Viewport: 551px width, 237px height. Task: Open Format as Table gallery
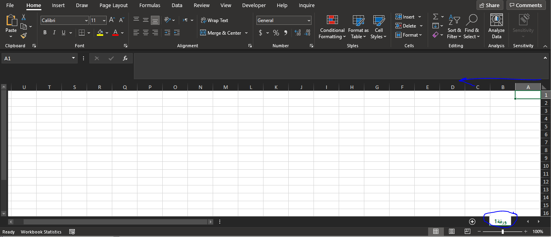358,27
